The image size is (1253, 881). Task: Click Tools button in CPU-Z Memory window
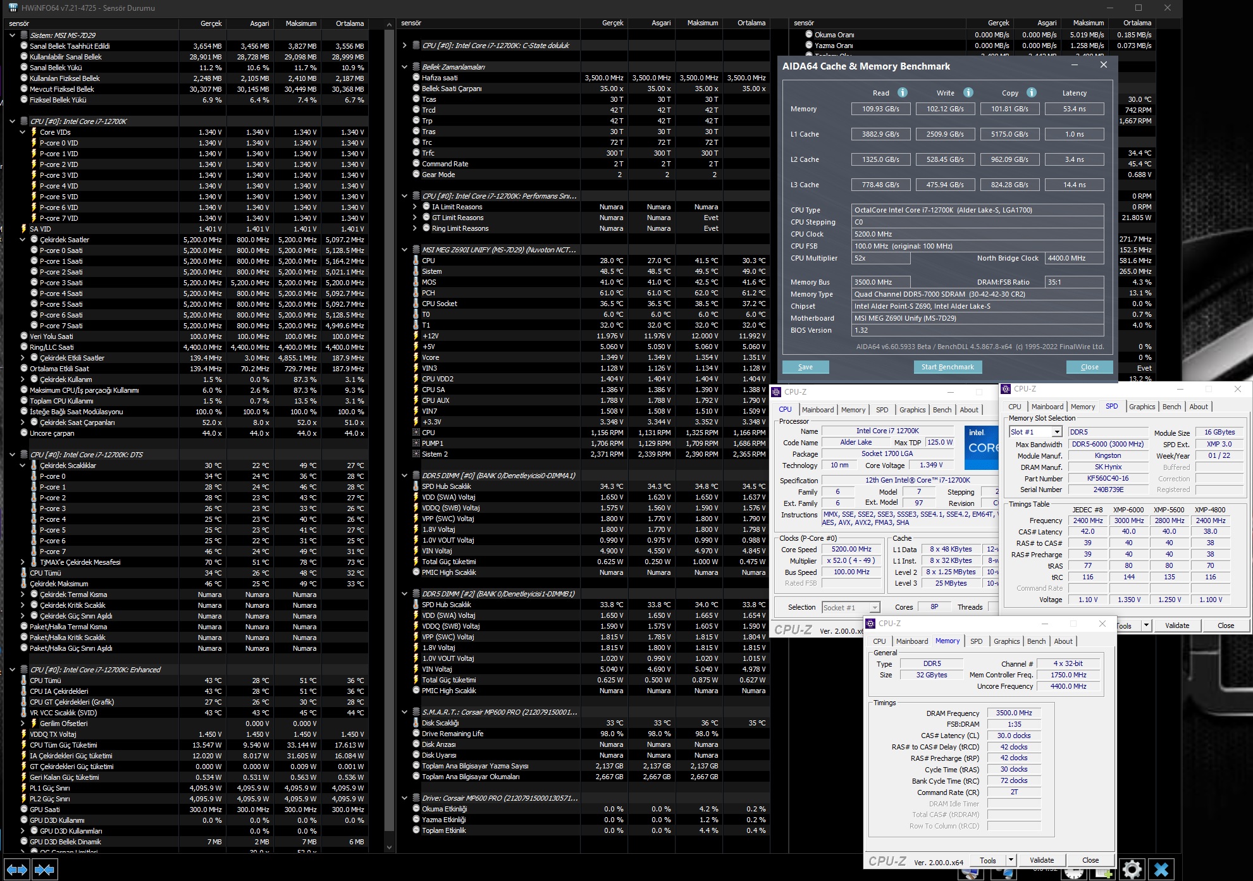pyautogui.click(x=987, y=860)
